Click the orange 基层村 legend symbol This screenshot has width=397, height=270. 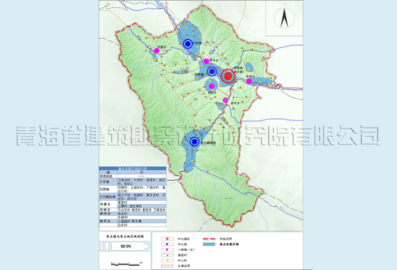pyautogui.click(x=168, y=255)
